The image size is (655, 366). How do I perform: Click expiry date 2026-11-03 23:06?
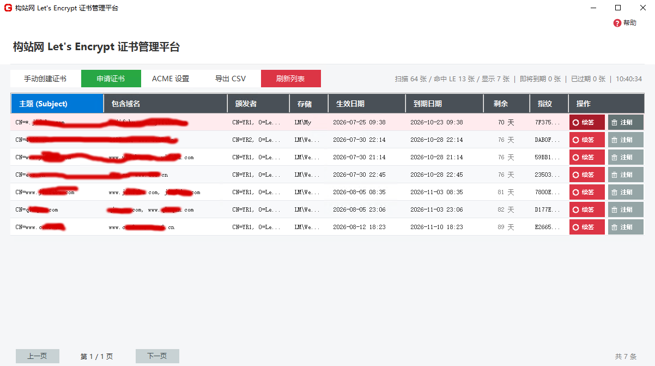436,209
